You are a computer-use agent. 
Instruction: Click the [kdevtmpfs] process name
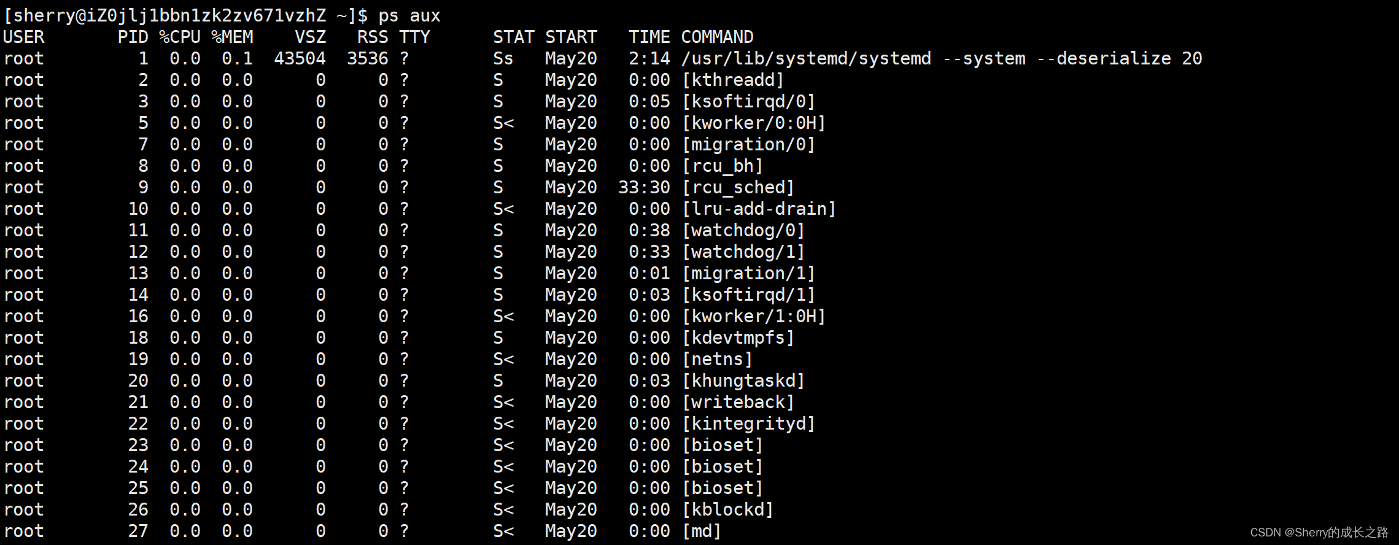tap(738, 338)
